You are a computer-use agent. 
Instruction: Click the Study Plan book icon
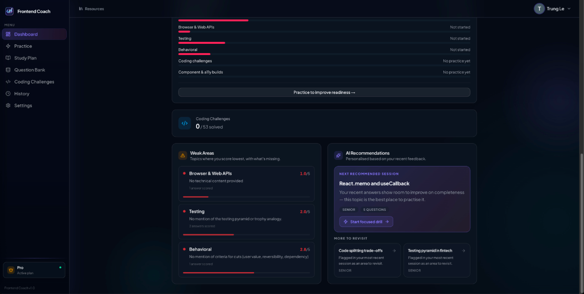[x=8, y=58]
